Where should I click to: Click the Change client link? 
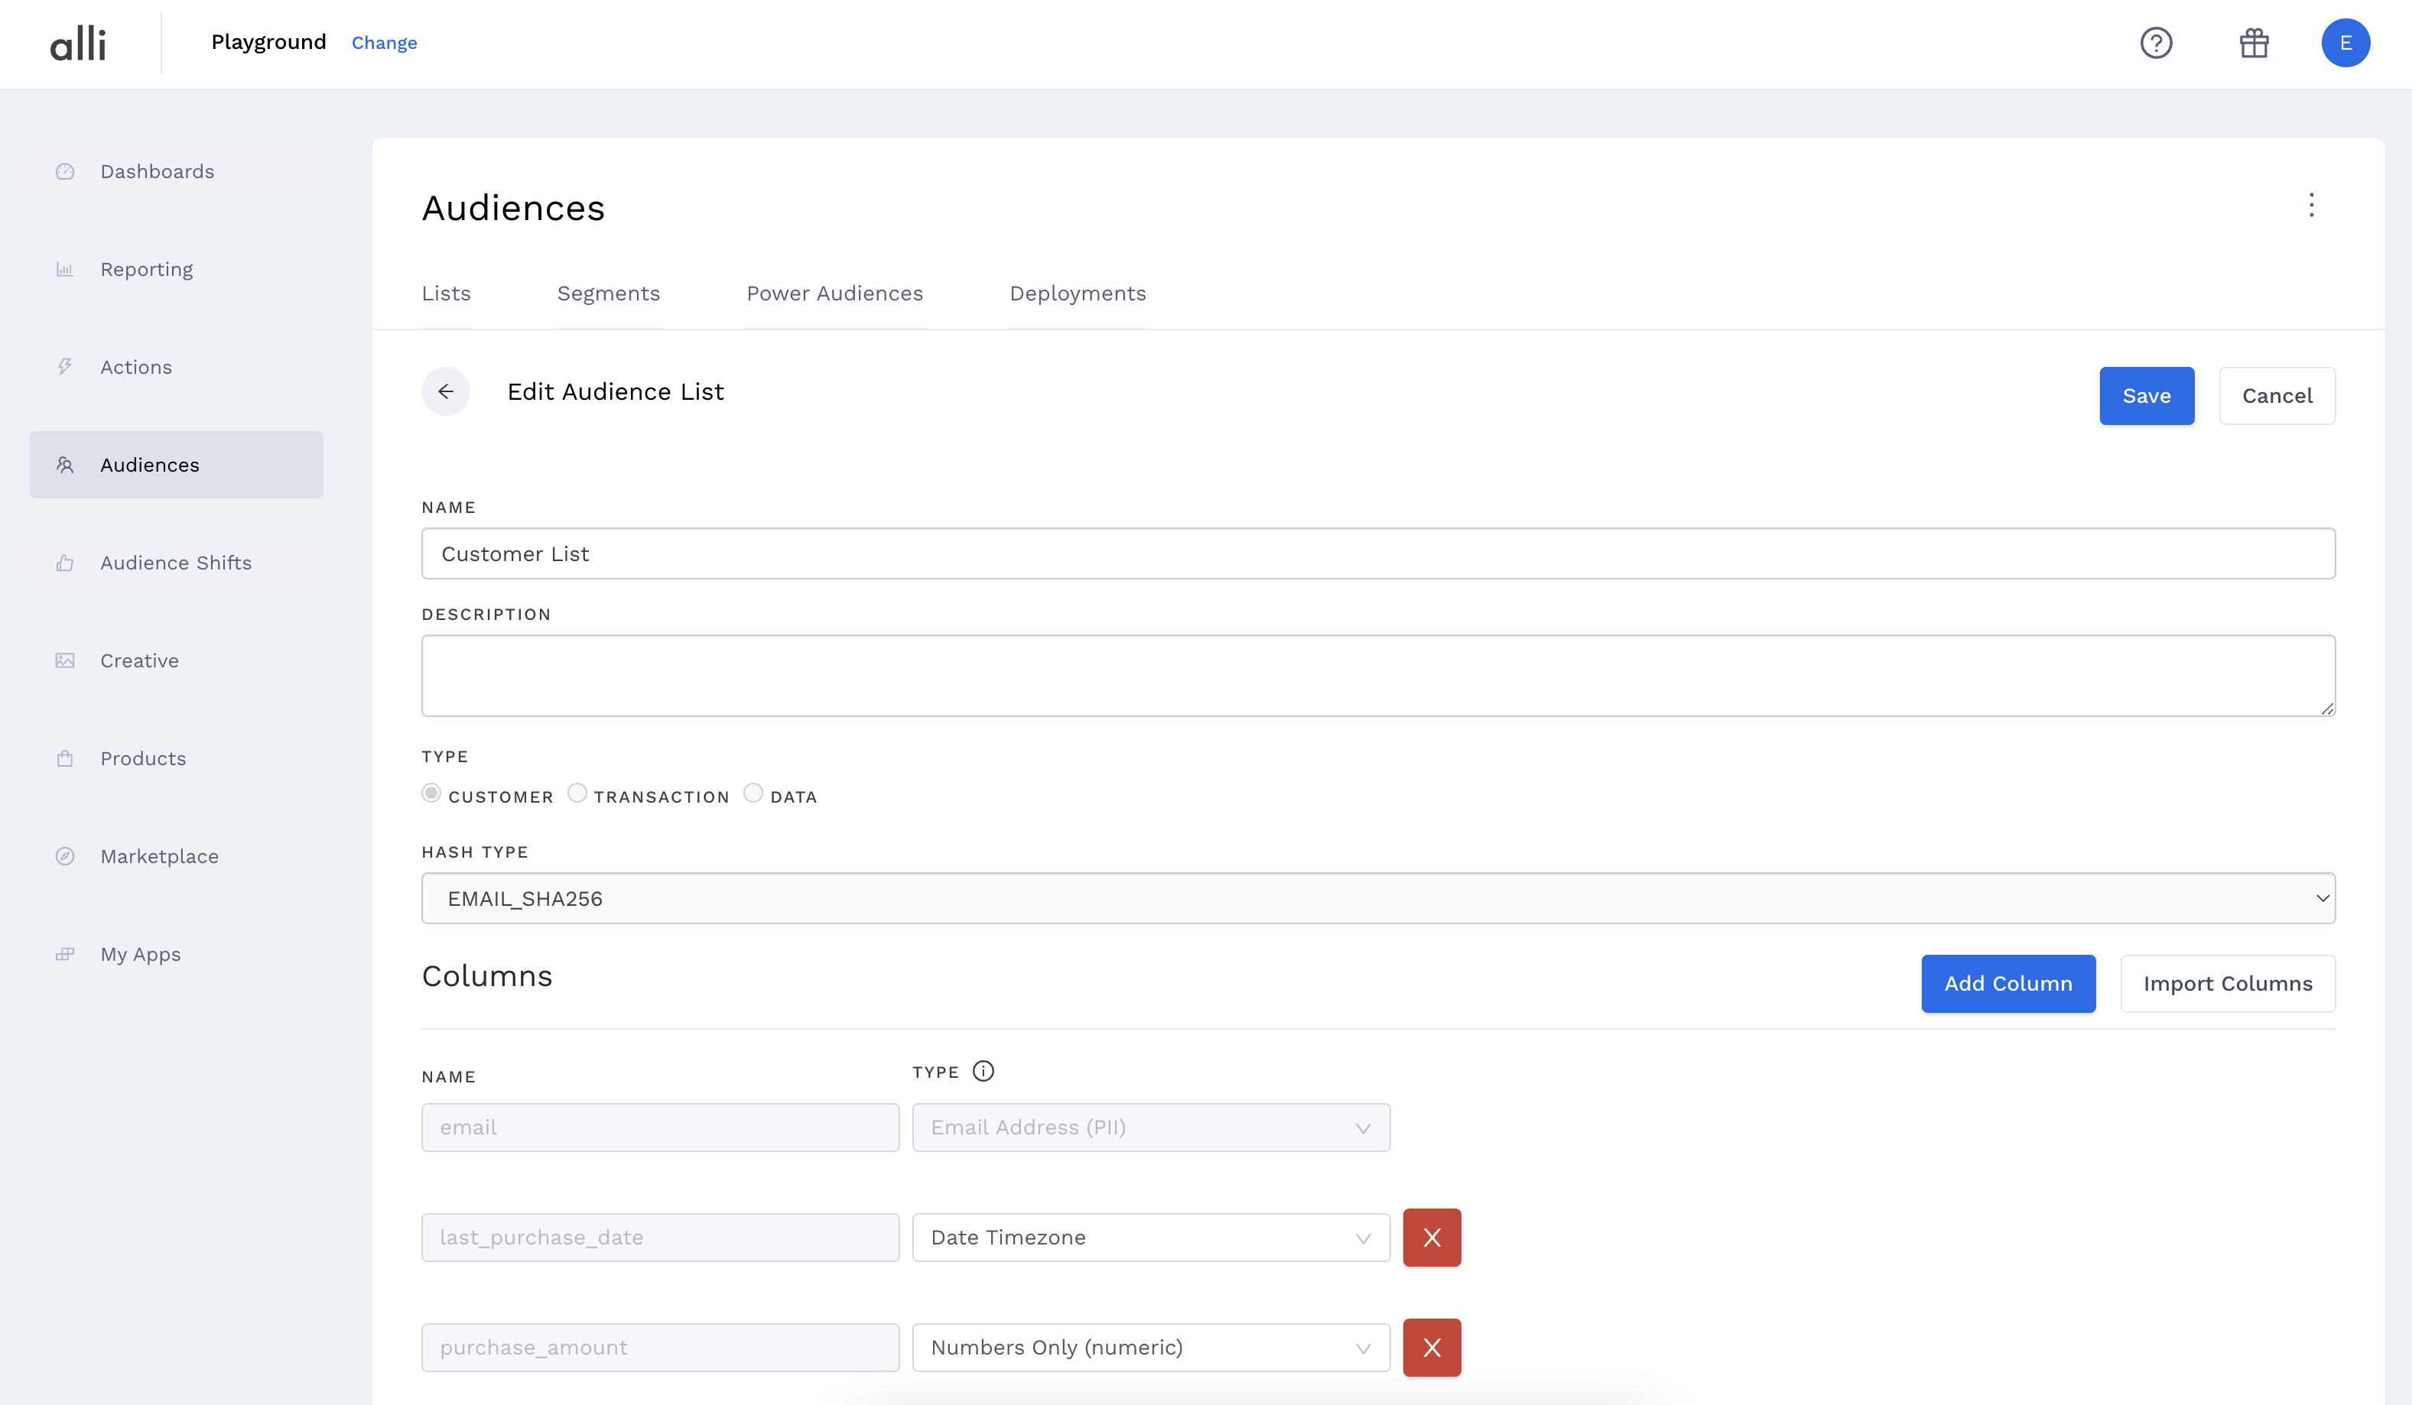[384, 43]
